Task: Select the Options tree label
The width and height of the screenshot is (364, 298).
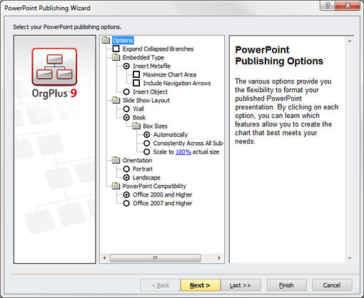Action: point(123,40)
